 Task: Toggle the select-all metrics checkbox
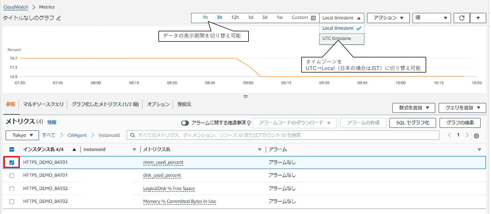[x=12, y=149]
